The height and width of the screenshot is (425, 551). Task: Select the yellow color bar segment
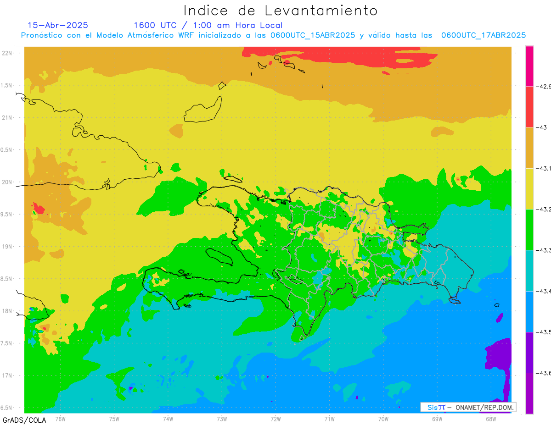coord(529,188)
